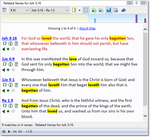Click the info icon under Re 1:5
The width and height of the screenshot is (150, 137).
click(x=11, y=106)
